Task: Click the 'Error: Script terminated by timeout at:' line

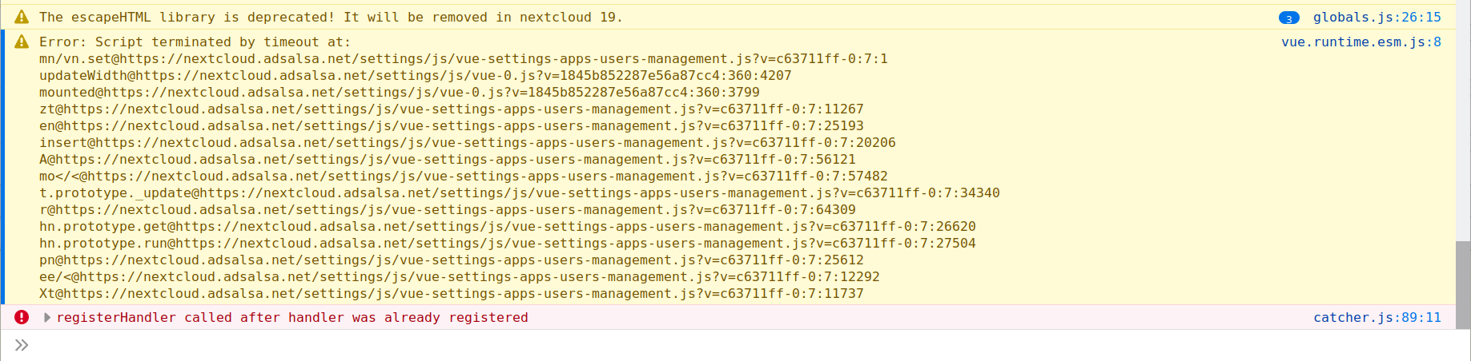Action: (x=195, y=42)
